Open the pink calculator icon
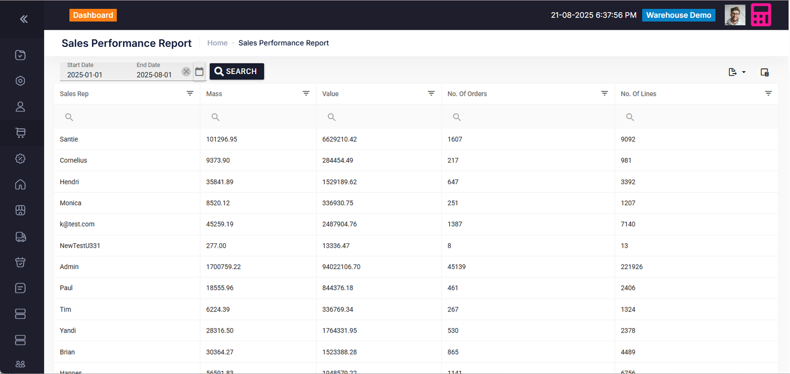790x374 pixels. [x=760, y=15]
